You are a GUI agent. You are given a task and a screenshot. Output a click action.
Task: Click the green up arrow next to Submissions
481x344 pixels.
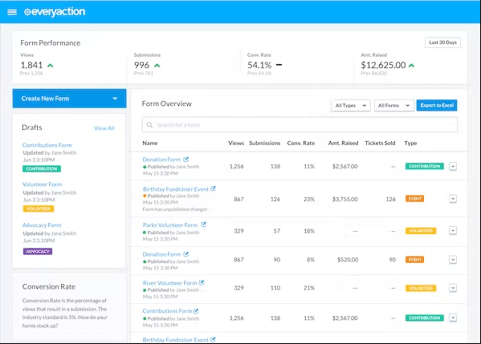pyautogui.click(x=156, y=65)
